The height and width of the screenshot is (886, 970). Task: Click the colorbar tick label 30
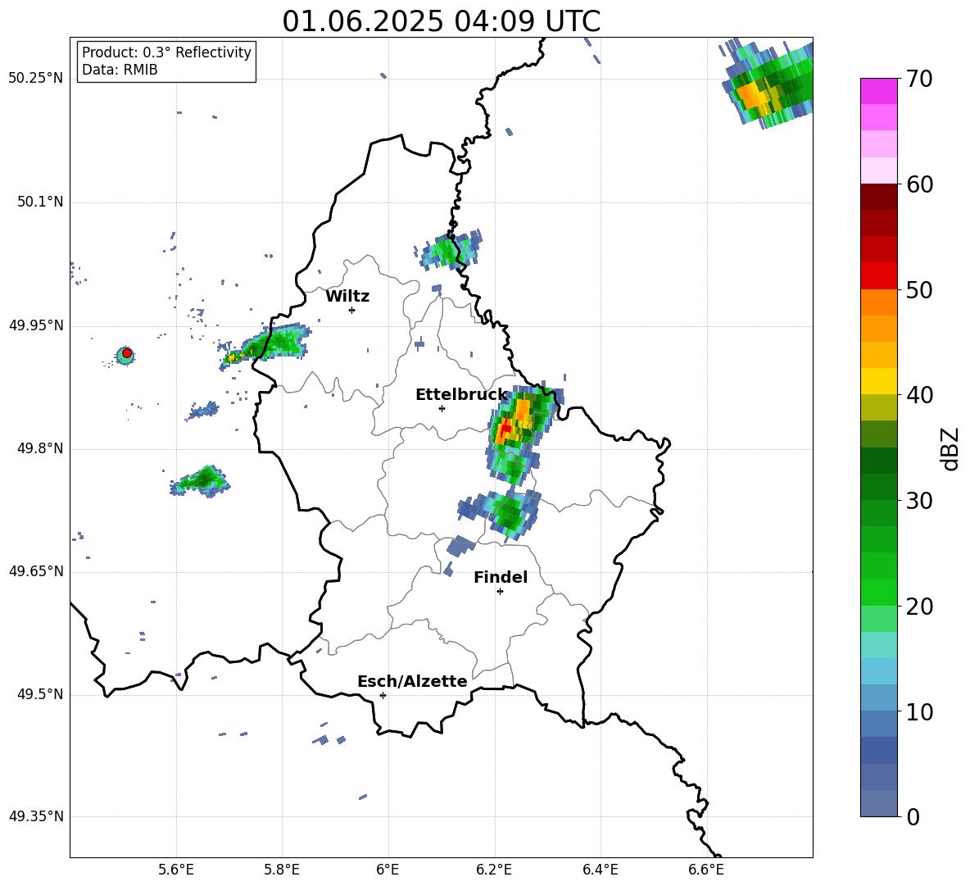pos(919,501)
